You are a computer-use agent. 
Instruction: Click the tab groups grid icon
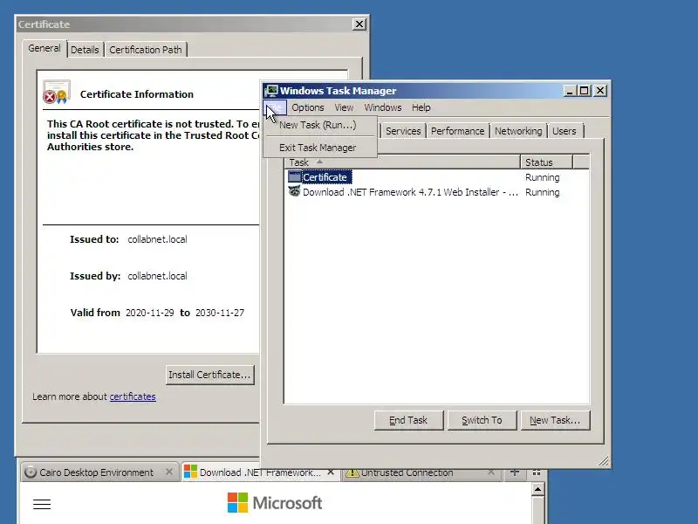(537, 472)
